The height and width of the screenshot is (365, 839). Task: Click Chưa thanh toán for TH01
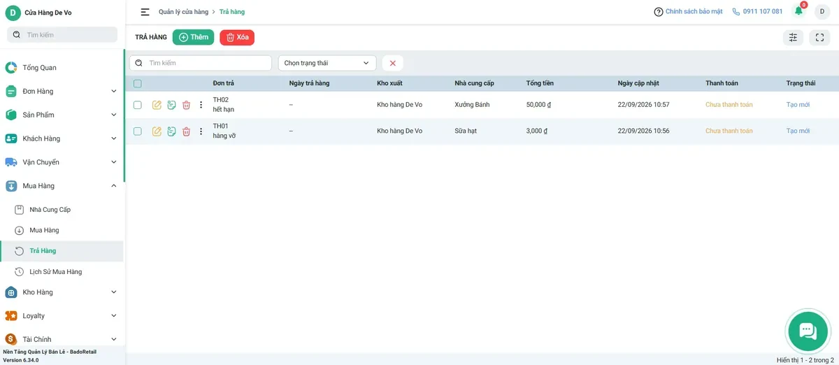[x=729, y=131]
